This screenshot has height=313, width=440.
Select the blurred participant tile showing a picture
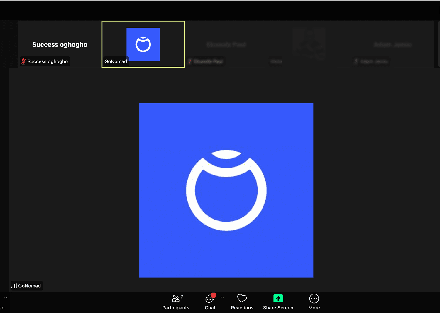(x=309, y=44)
